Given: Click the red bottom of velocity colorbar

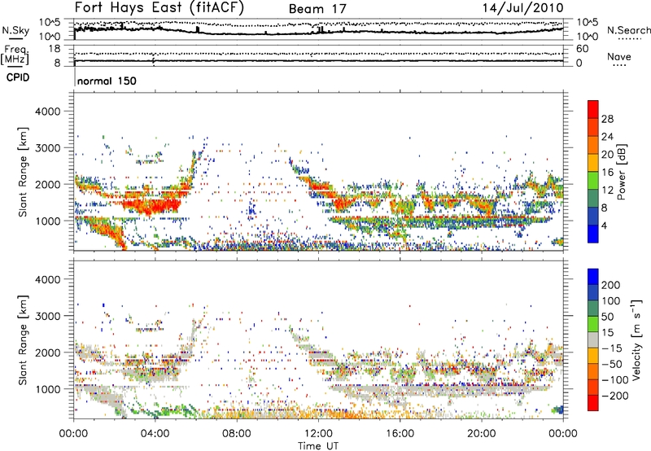Looking at the screenshot, I should (x=593, y=403).
